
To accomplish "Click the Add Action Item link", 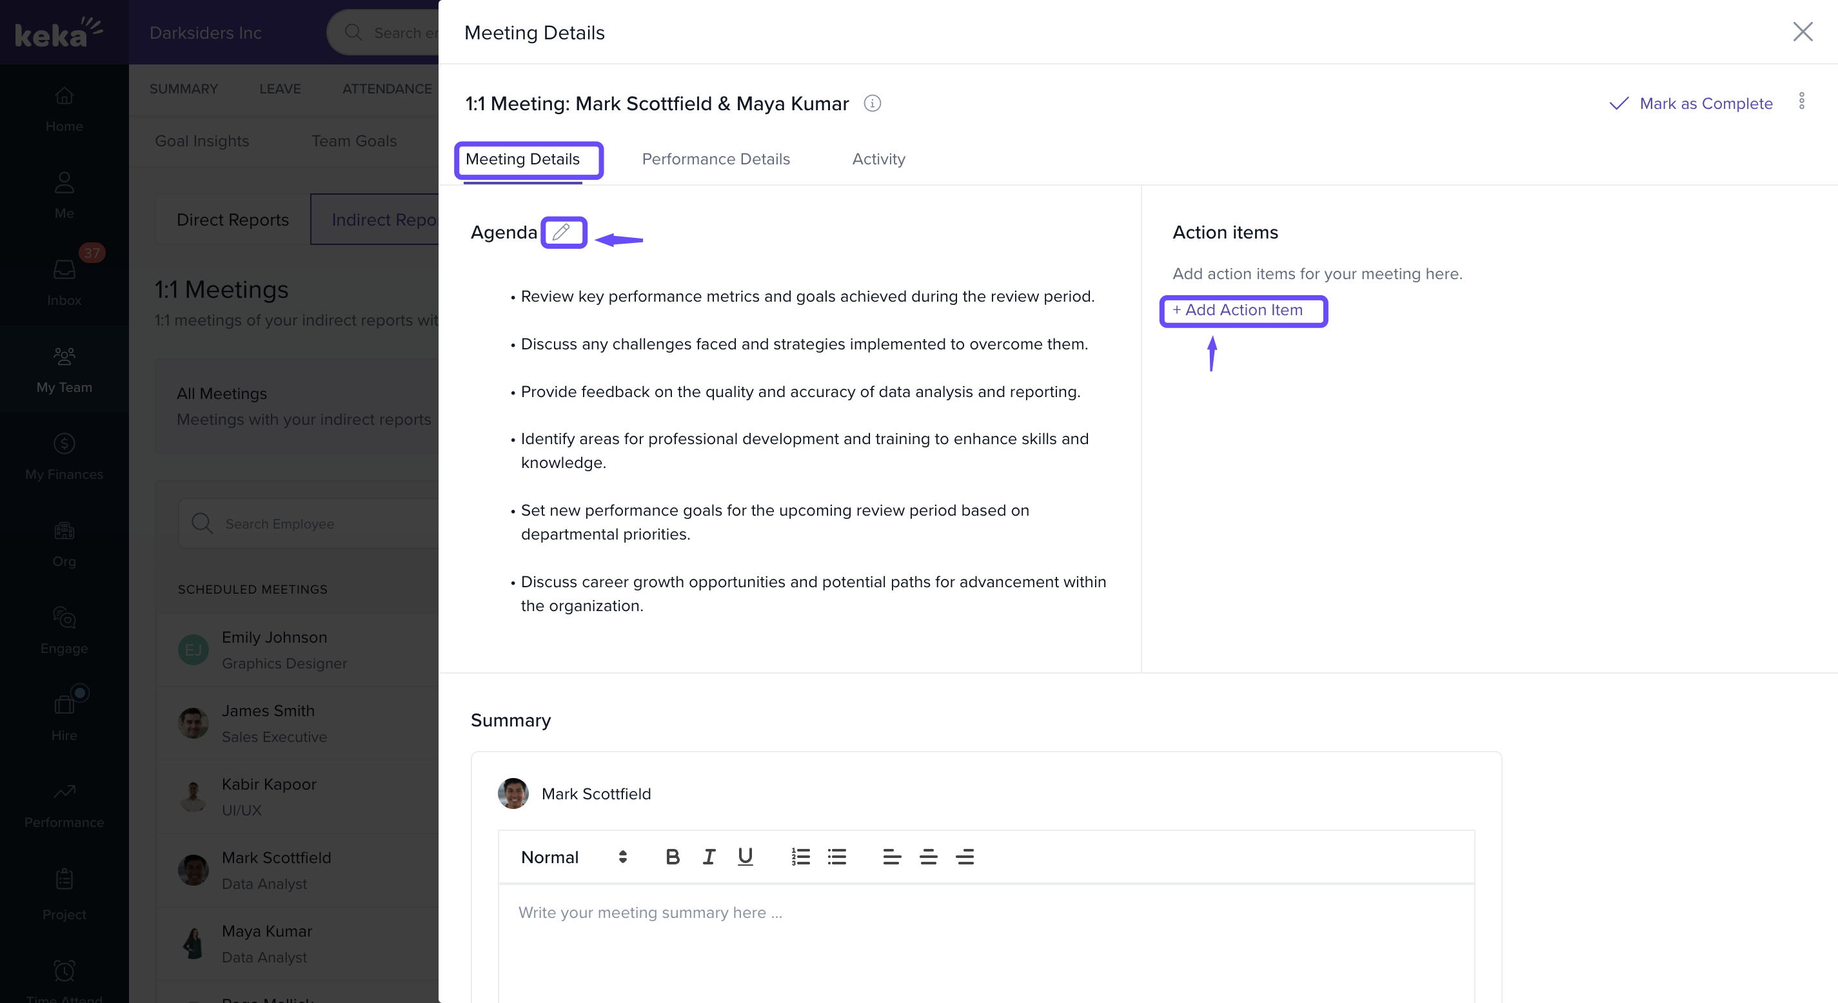I will [x=1238, y=310].
